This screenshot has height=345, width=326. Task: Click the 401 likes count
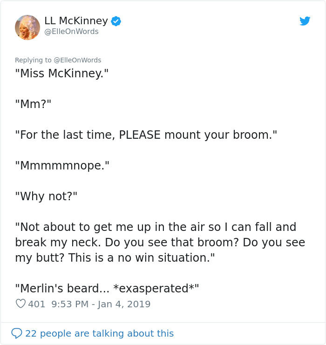click(x=37, y=304)
